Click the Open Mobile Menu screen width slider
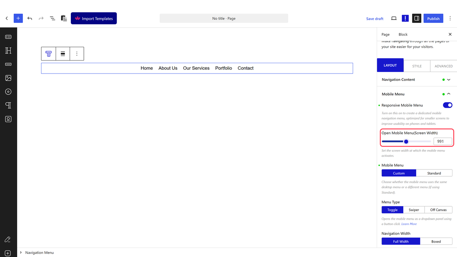 [406, 142]
